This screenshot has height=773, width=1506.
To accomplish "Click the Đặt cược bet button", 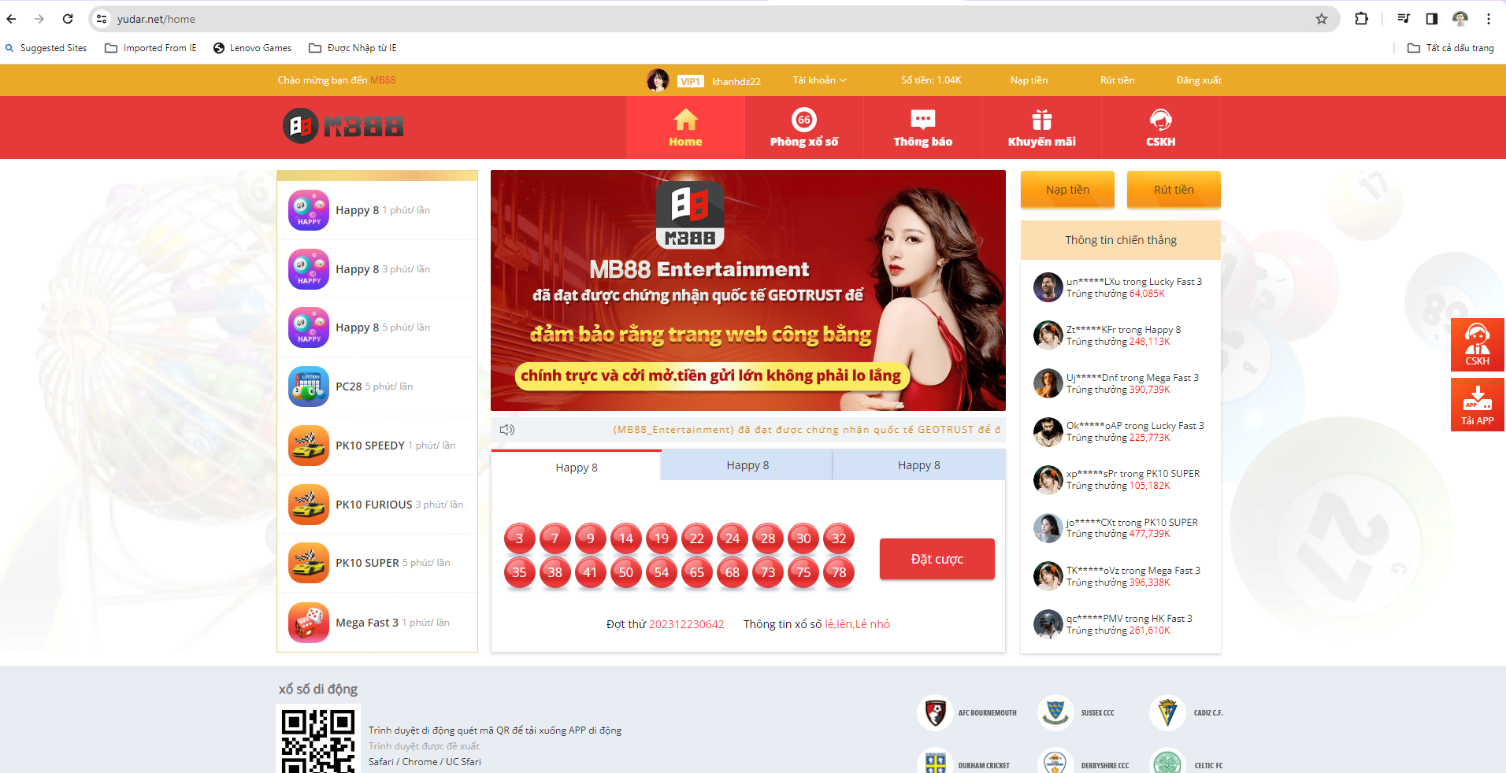I will [937, 559].
